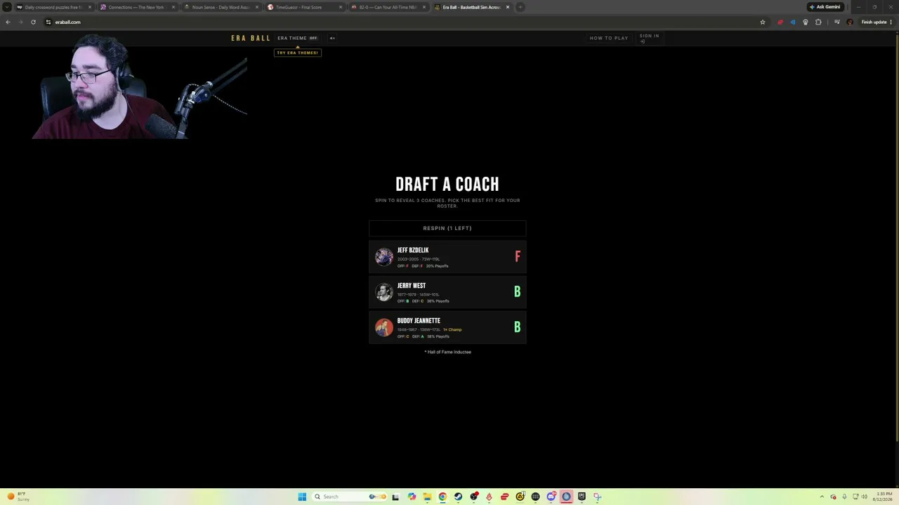Click Jerry West's portrait thumbnail
Viewport: 899px width, 505px height.
(x=384, y=292)
